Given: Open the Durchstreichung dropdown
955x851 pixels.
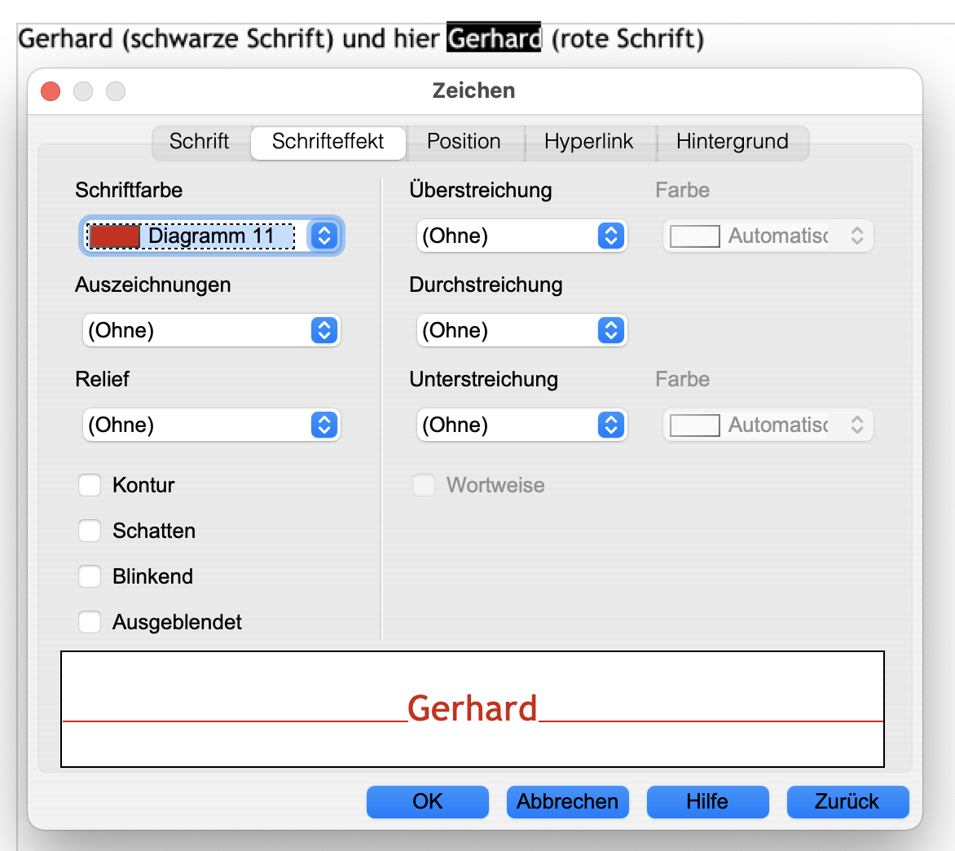Looking at the screenshot, I should click(x=610, y=330).
